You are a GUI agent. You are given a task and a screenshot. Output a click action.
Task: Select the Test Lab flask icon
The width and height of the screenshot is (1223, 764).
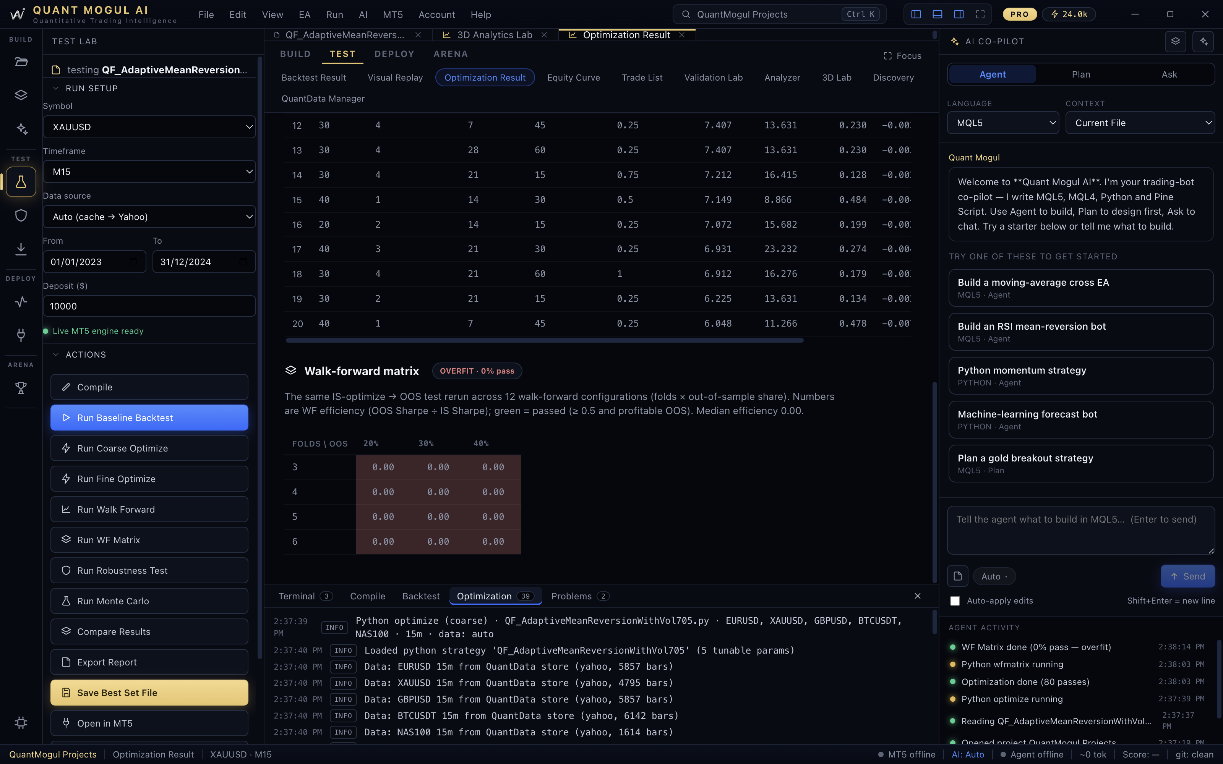[x=21, y=182]
